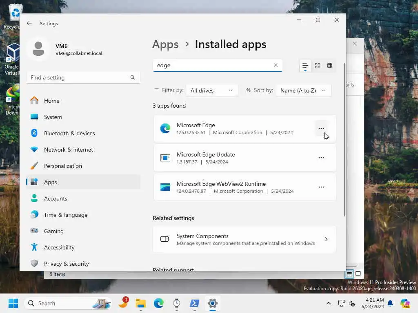This screenshot has height=313, width=418.
Task: Open Privacy & security settings
Action: [83, 264]
